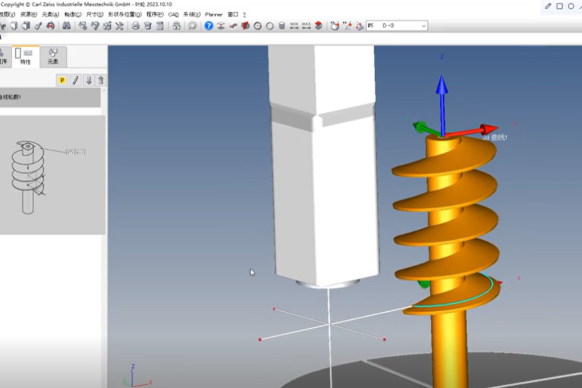The height and width of the screenshot is (388, 582).
Task: Click the blue question mark help icon
Action: 209,26
